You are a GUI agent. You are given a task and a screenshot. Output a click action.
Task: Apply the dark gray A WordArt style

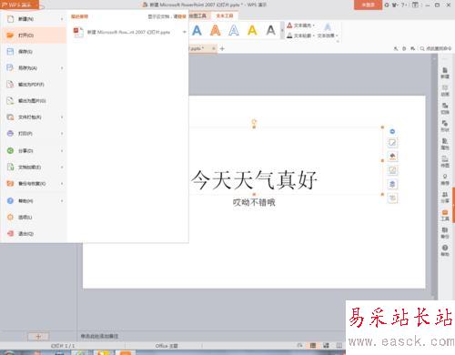(271, 31)
